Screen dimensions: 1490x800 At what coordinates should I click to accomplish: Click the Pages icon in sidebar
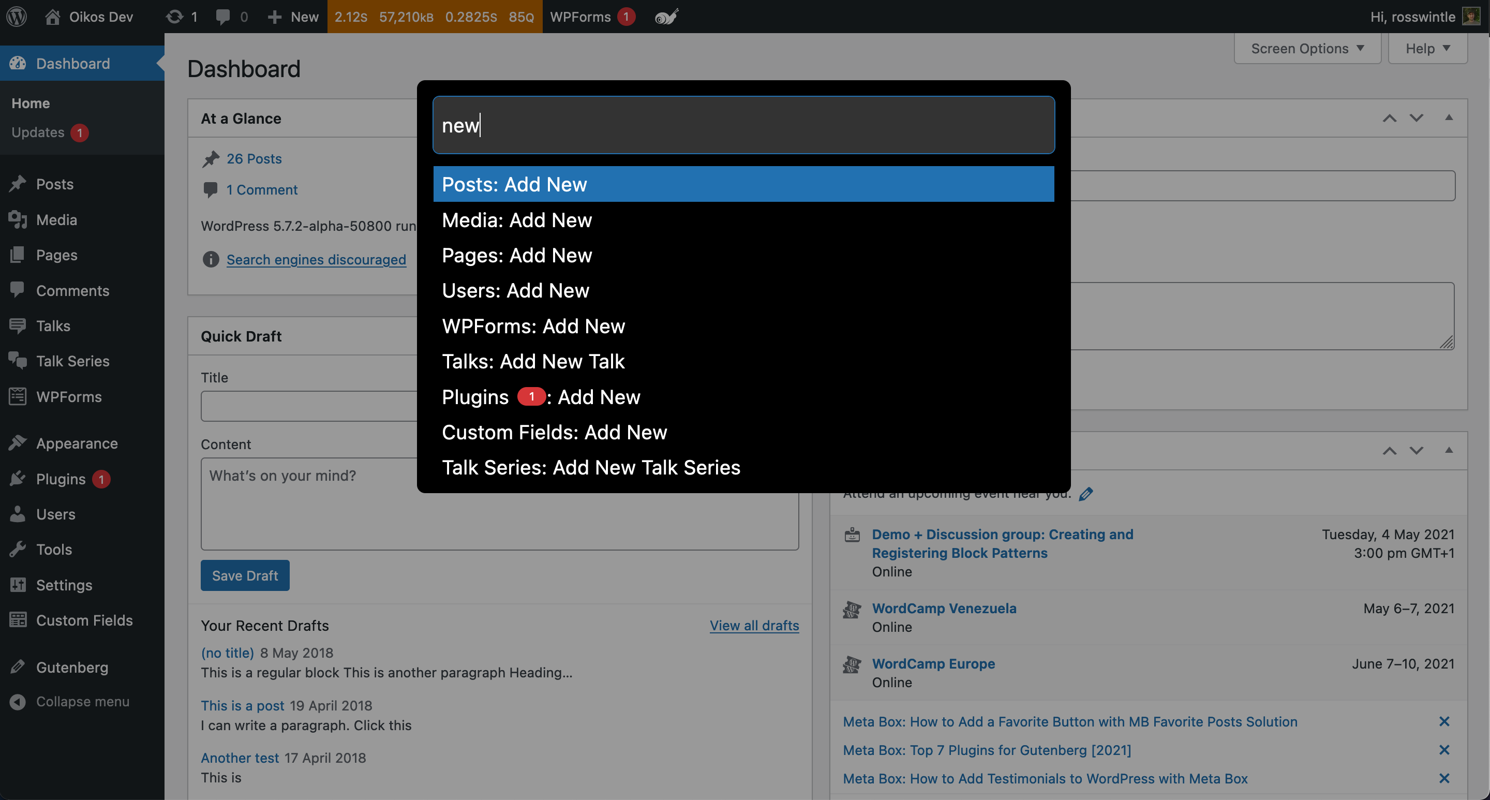tap(18, 255)
